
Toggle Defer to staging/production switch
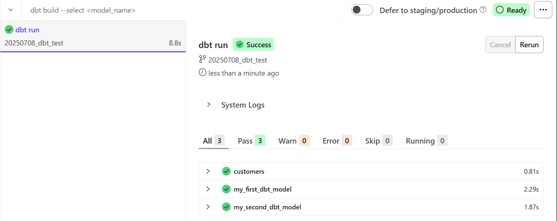point(362,10)
